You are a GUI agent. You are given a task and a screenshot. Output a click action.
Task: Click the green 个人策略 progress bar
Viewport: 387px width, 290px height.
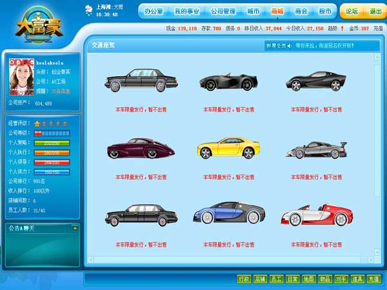(x=52, y=143)
